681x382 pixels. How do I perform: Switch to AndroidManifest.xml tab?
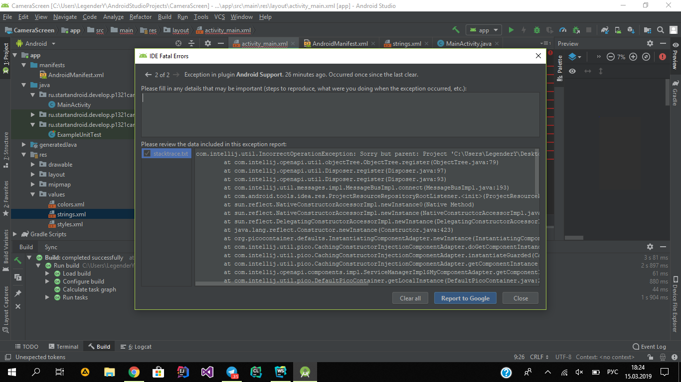(340, 43)
